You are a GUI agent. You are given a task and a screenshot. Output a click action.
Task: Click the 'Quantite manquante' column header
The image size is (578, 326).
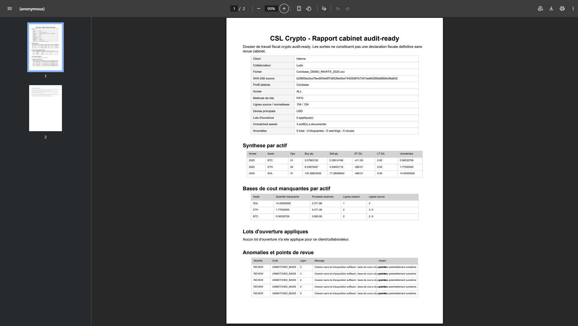[x=287, y=197]
